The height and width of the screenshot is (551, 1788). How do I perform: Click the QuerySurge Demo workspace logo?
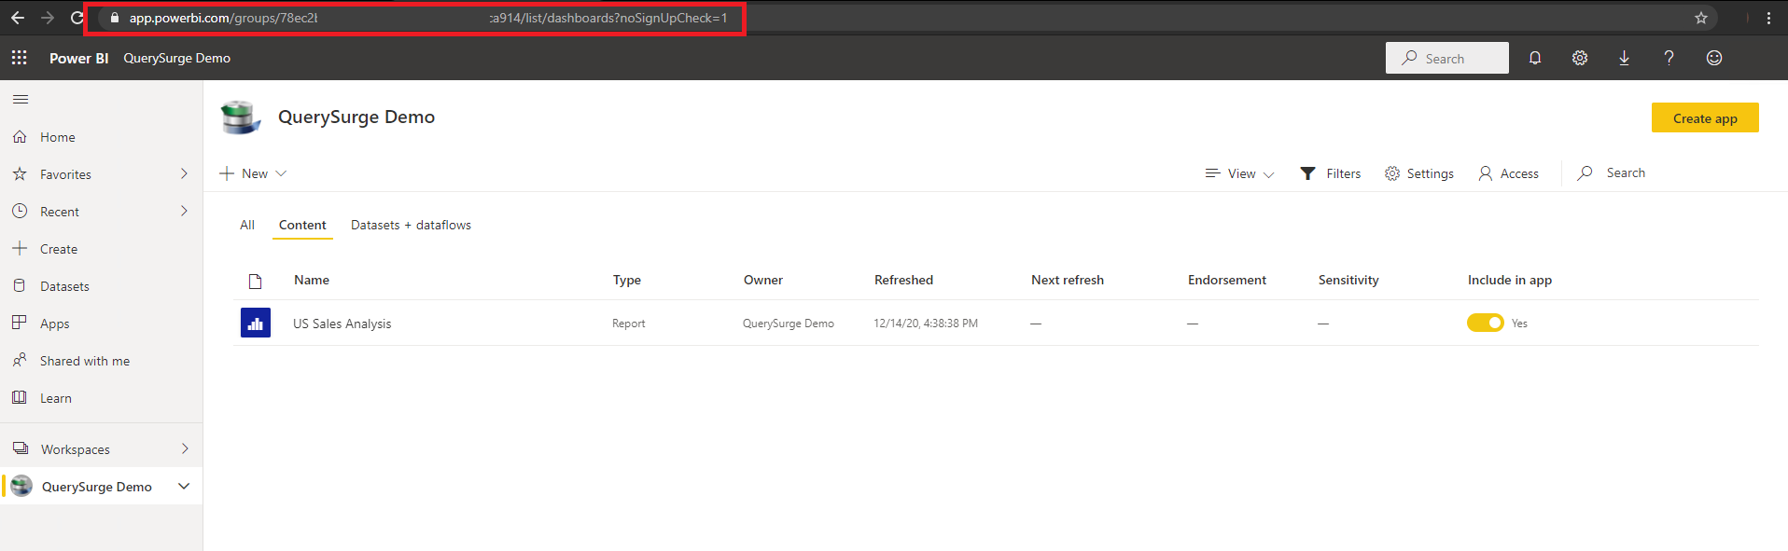coord(240,117)
